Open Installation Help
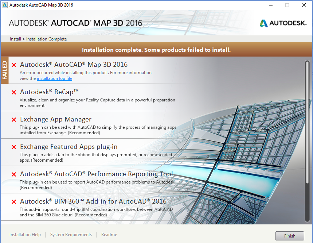Screen dimensions: 313x243 point(25,235)
